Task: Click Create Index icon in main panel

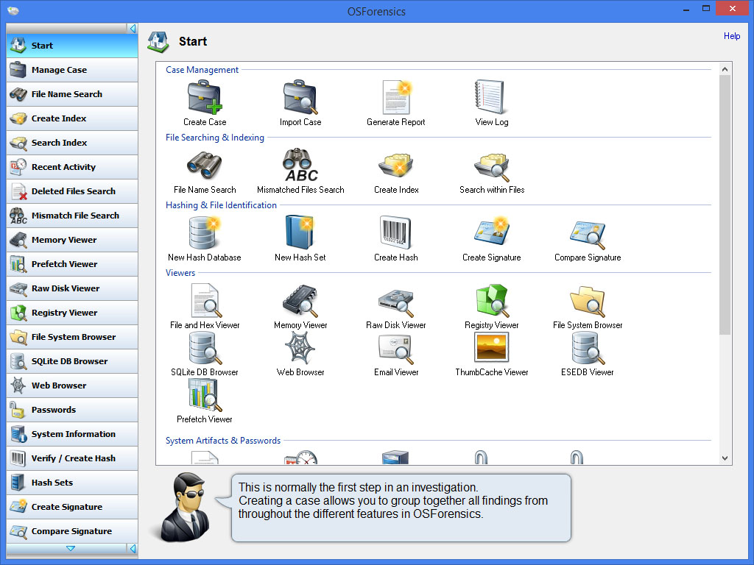Action: click(x=395, y=165)
